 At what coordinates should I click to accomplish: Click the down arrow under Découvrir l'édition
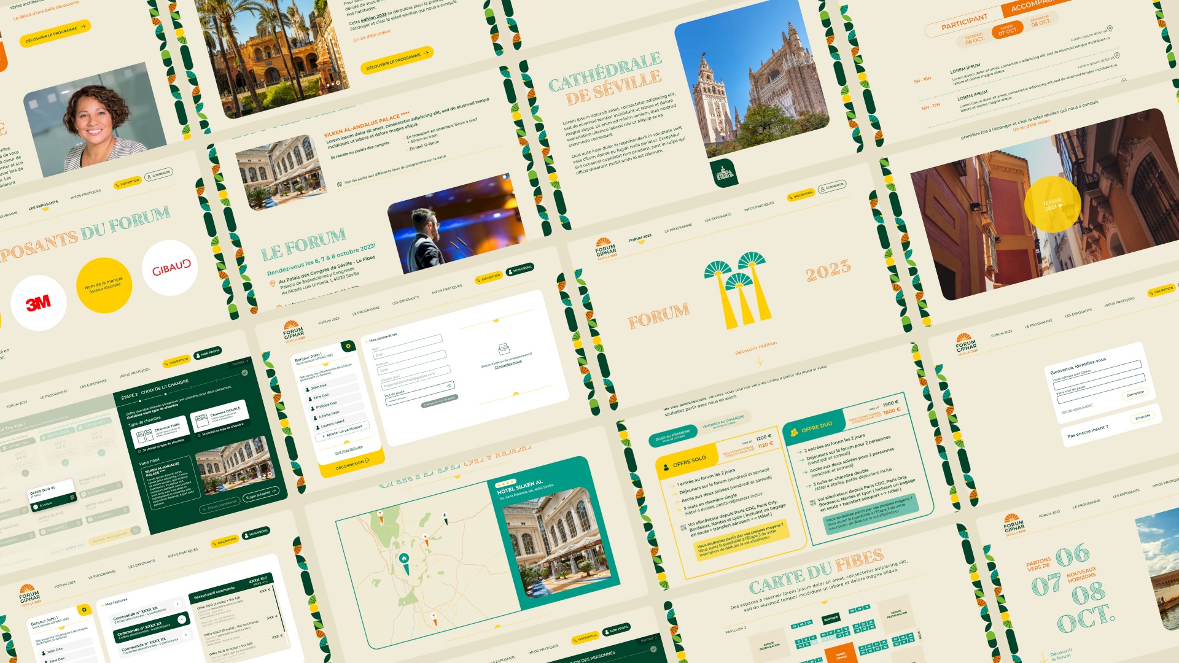click(760, 361)
